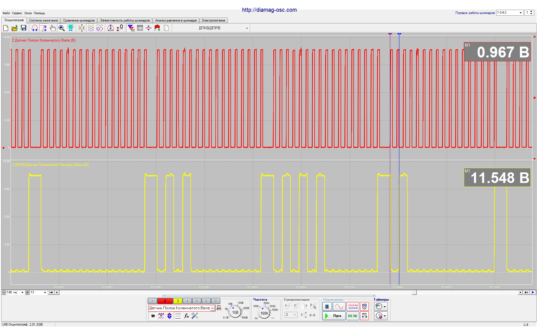Expand the second timer dropdown button
Viewport: 540px width, 328px height.
(x=385, y=316)
